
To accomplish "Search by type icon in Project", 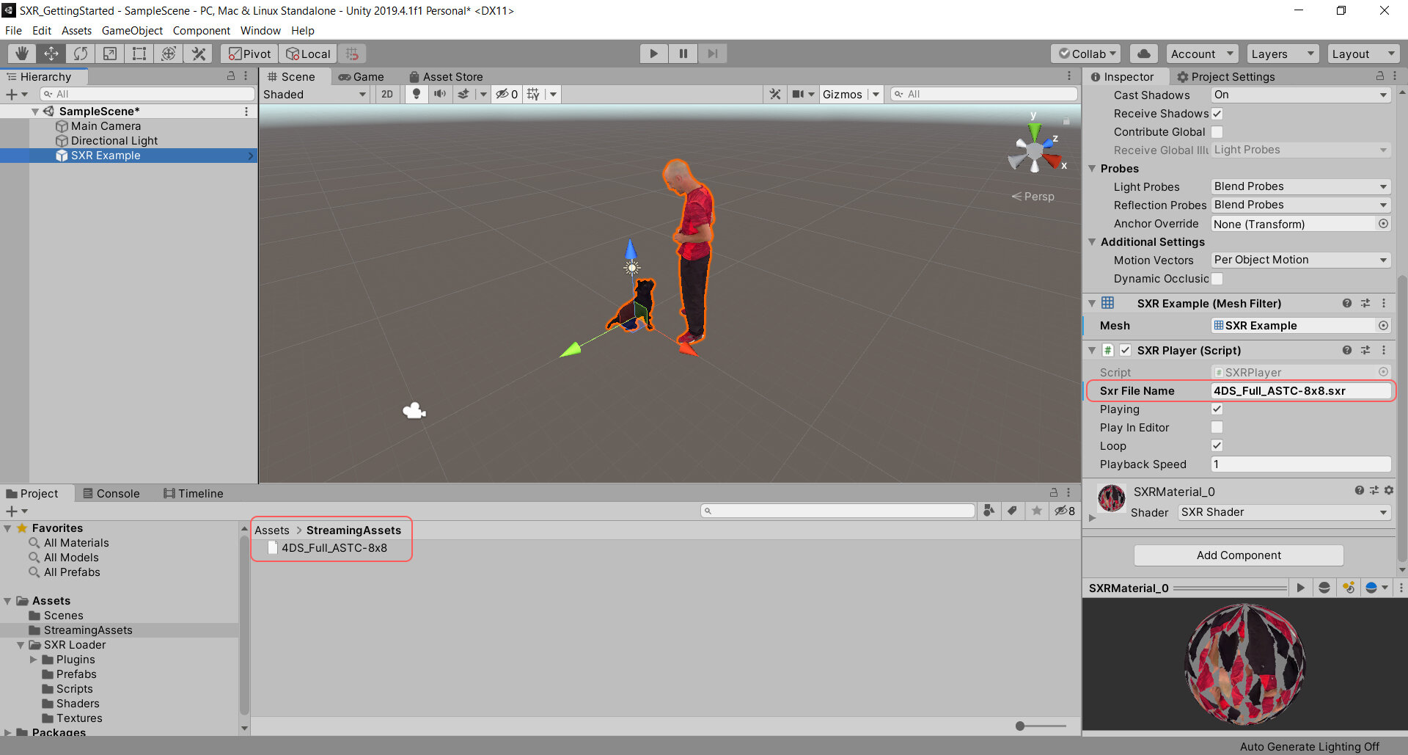I will [989, 511].
